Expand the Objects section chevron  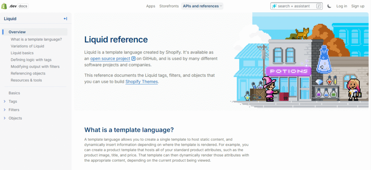tap(4, 118)
